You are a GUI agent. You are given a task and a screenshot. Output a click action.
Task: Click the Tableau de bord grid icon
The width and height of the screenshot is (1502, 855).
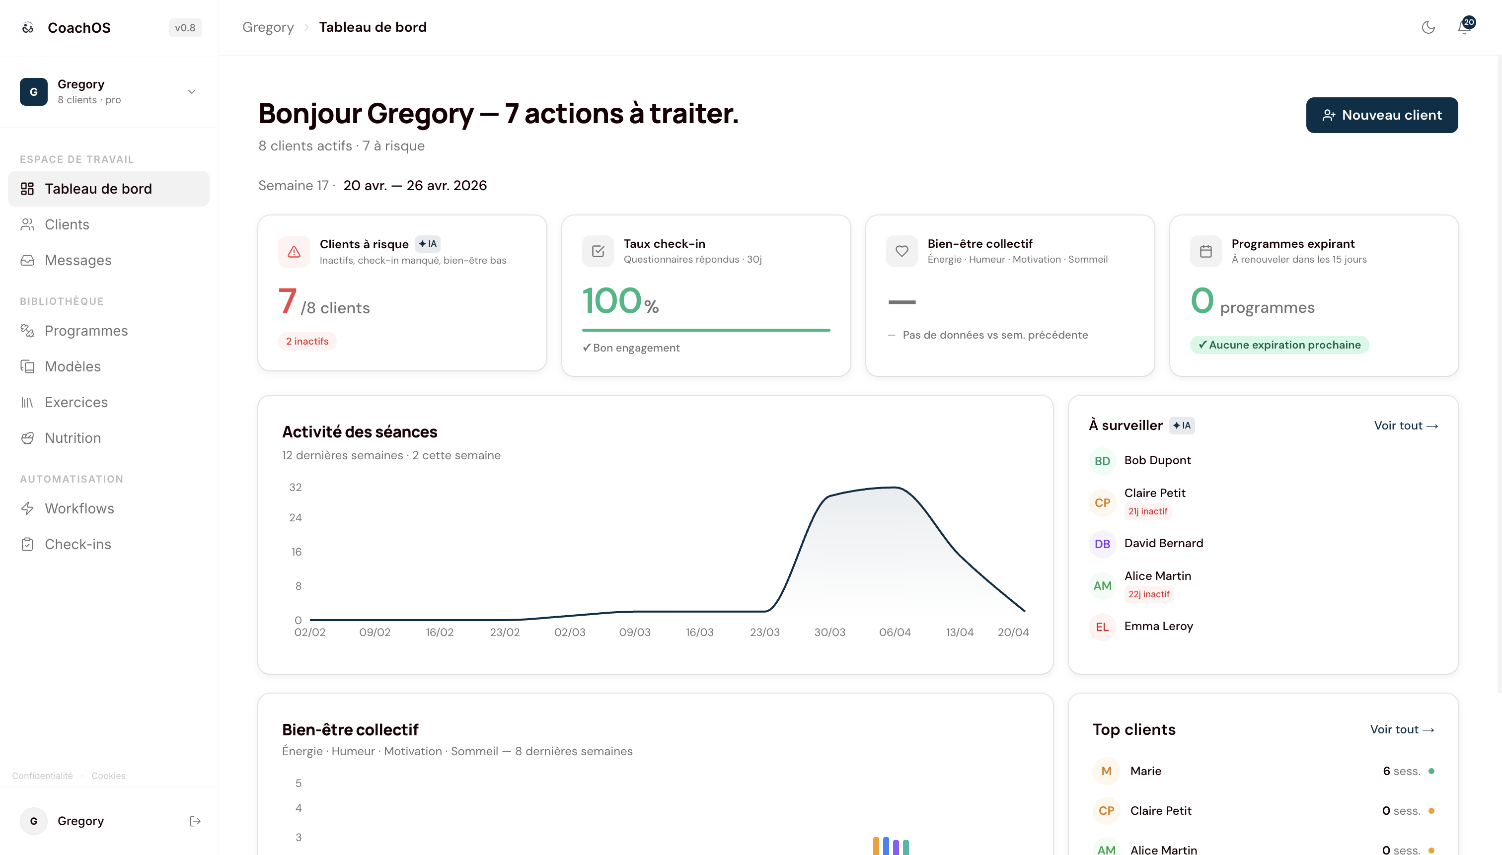click(x=27, y=189)
